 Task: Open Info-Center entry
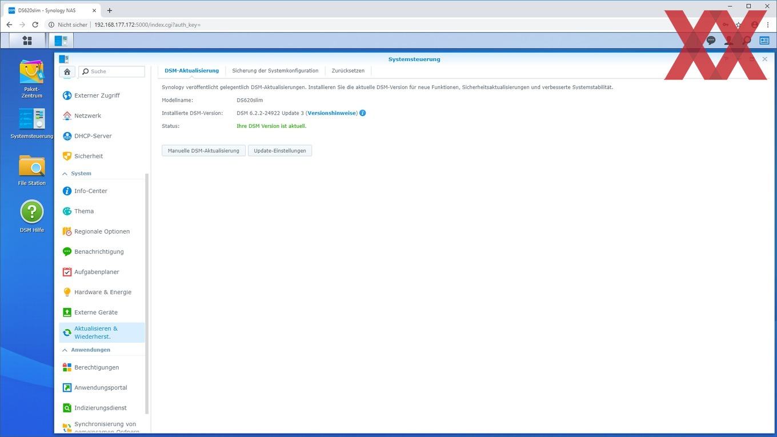pyautogui.click(x=102, y=191)
